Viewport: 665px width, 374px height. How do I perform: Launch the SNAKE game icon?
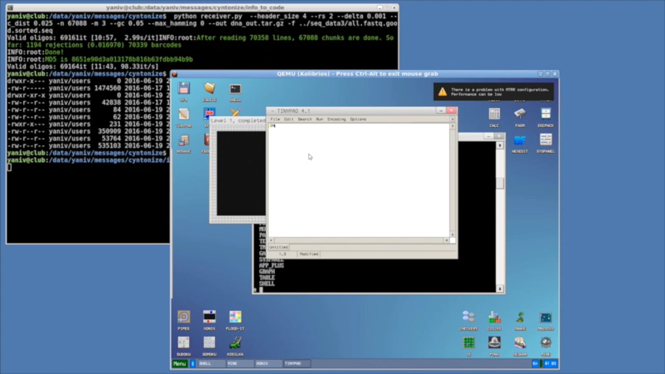point(520,317)
